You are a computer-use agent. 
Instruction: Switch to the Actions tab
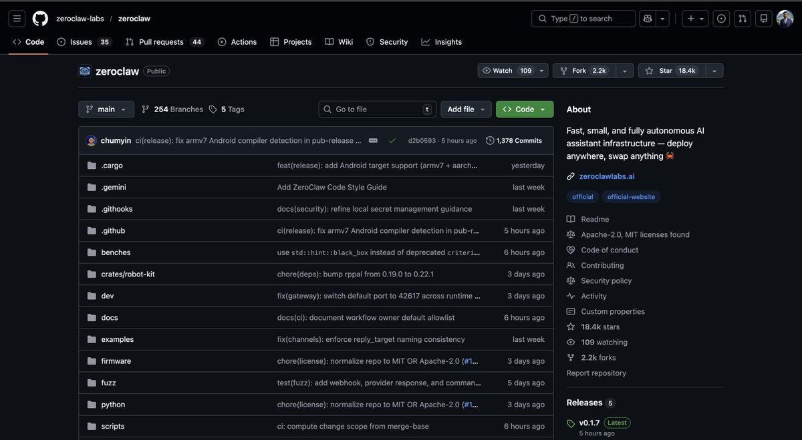pyautogui.click(x=237, y=42)
